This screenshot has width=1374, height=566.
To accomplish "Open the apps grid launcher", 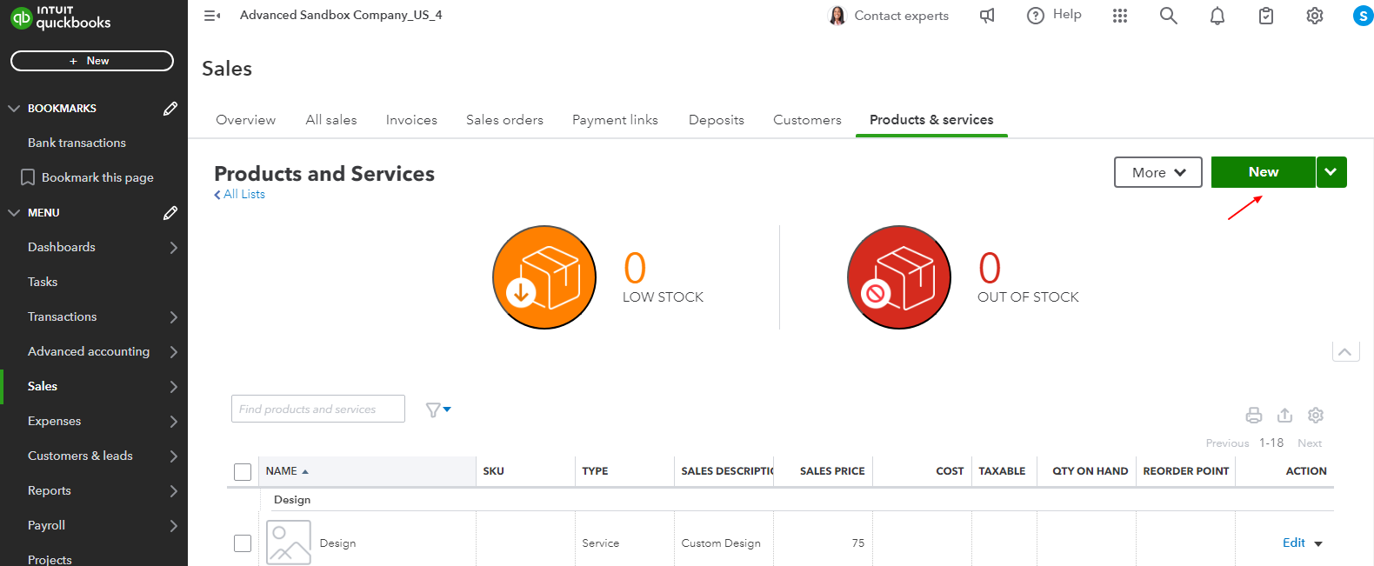I will pyautogui.click(x=1119, y=16).
